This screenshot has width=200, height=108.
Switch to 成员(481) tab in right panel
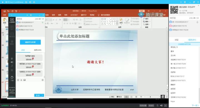(192, 40)
